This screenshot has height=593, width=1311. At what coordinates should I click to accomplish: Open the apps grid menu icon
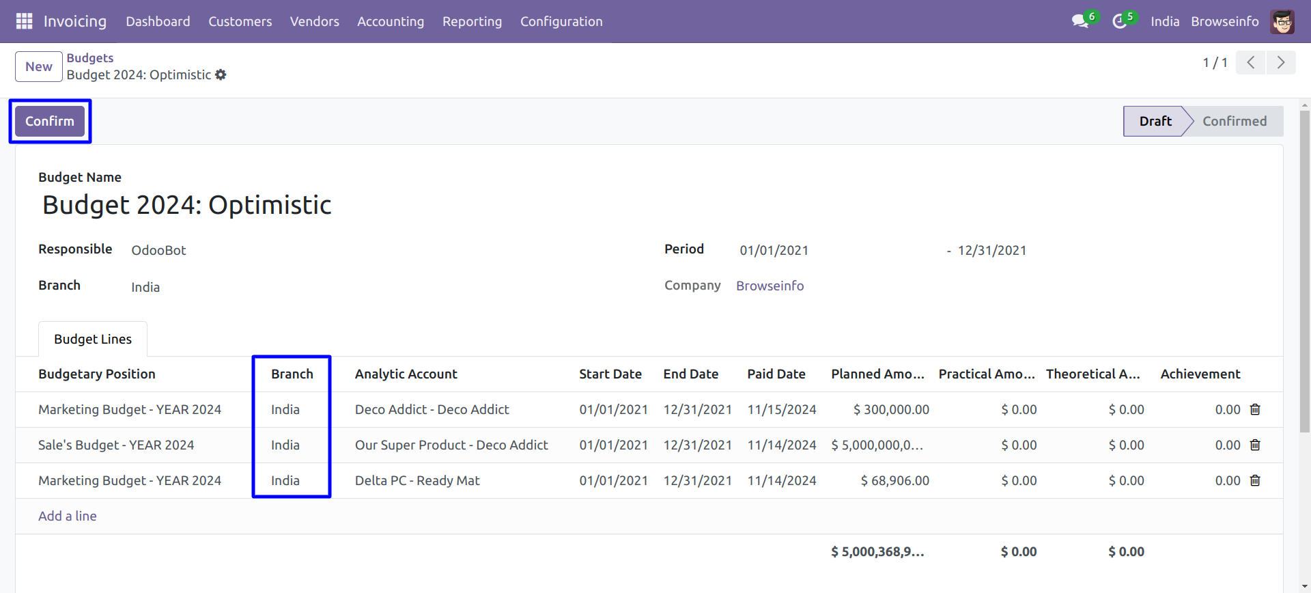click(x=24, y=21)
